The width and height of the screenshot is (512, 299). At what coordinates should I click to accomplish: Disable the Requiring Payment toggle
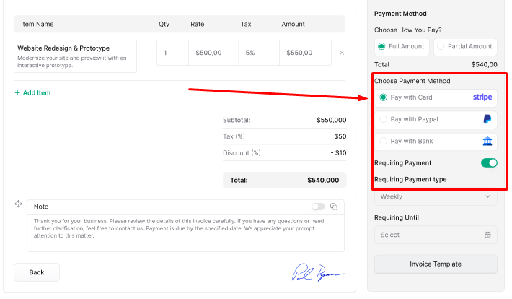point(489,162)
